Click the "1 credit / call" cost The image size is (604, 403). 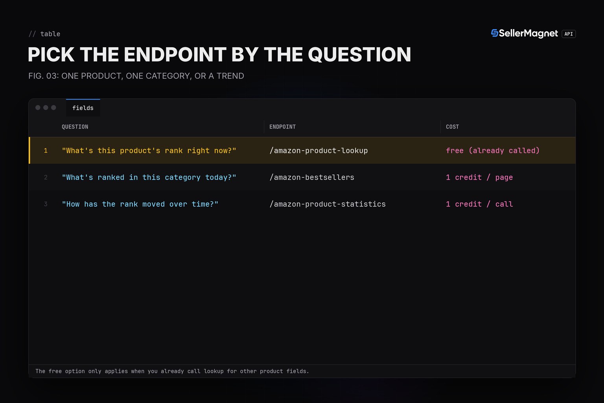tap(479, 204)
